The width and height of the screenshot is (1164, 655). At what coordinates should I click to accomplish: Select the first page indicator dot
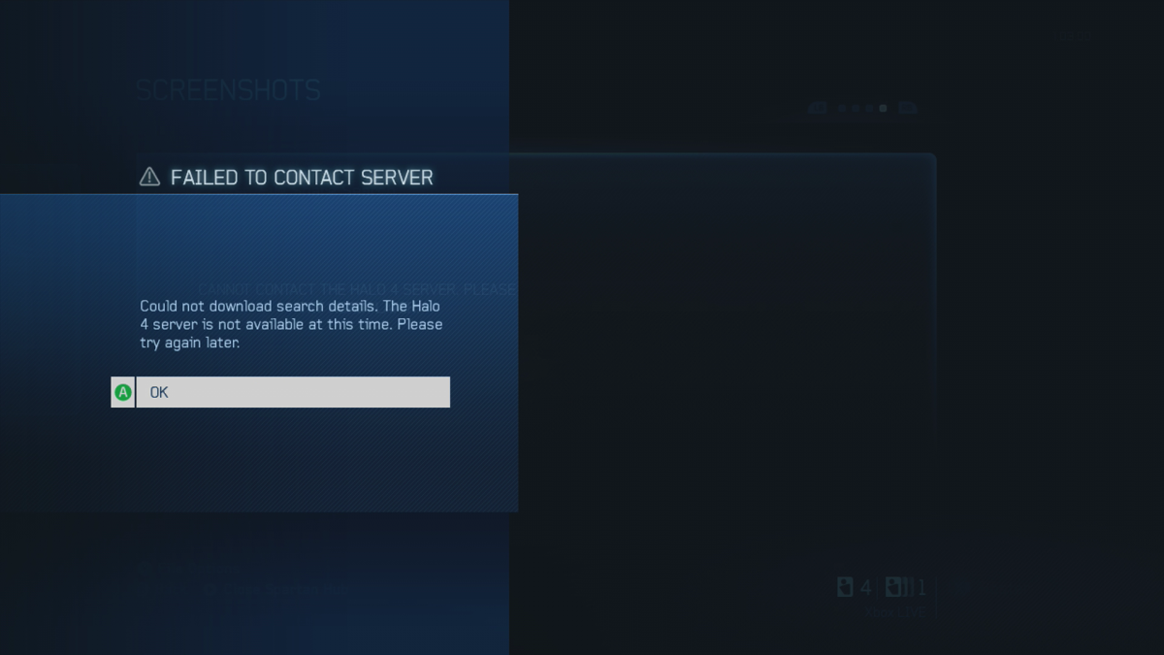pyautogui.click(x=842, y=108)
